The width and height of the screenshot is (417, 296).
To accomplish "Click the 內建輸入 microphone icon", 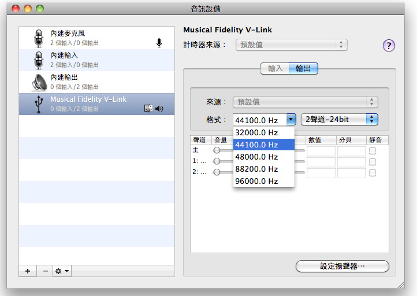I will (x=39, y=61).
